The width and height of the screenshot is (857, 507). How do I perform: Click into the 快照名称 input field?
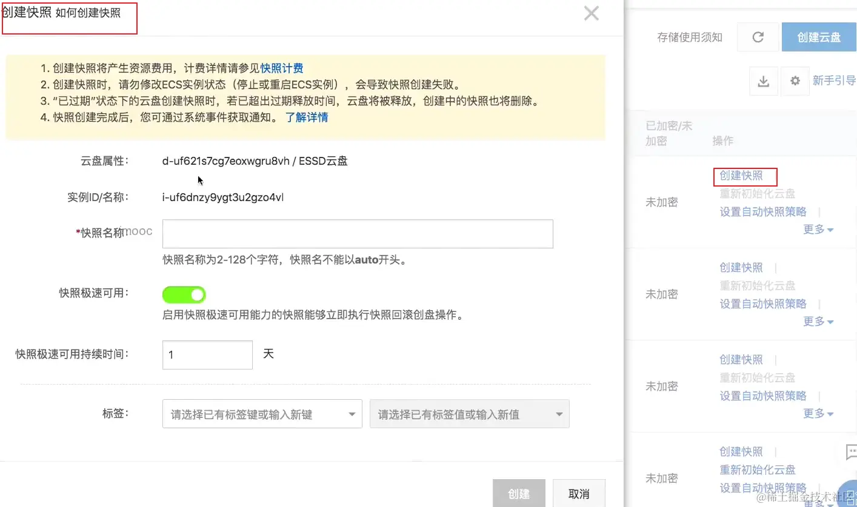point(358,234)
